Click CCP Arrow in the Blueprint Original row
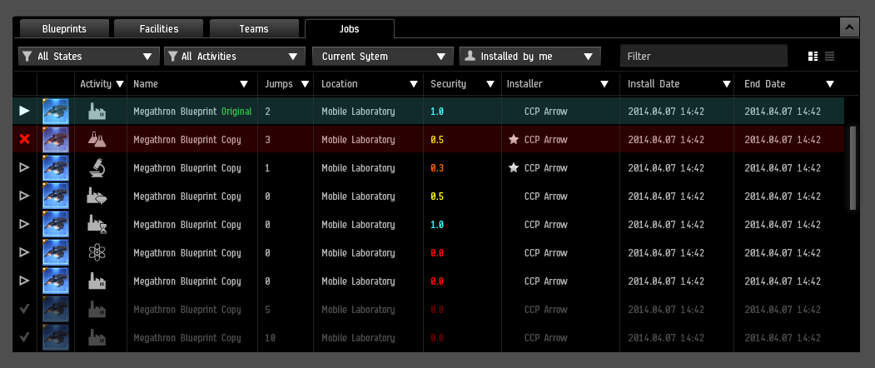 click(x=546, y=112)
